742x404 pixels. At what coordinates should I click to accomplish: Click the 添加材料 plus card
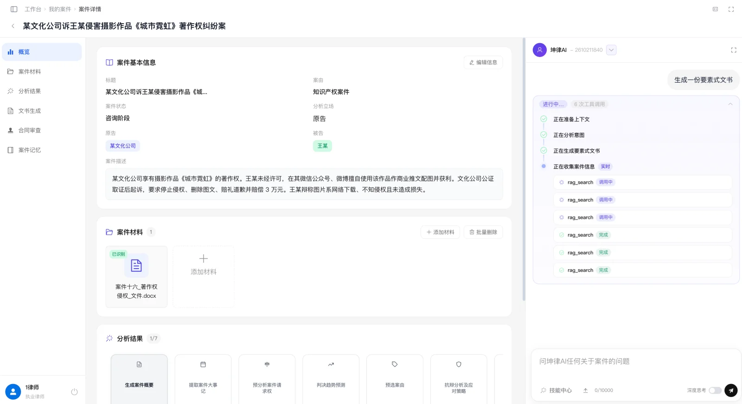204,277
